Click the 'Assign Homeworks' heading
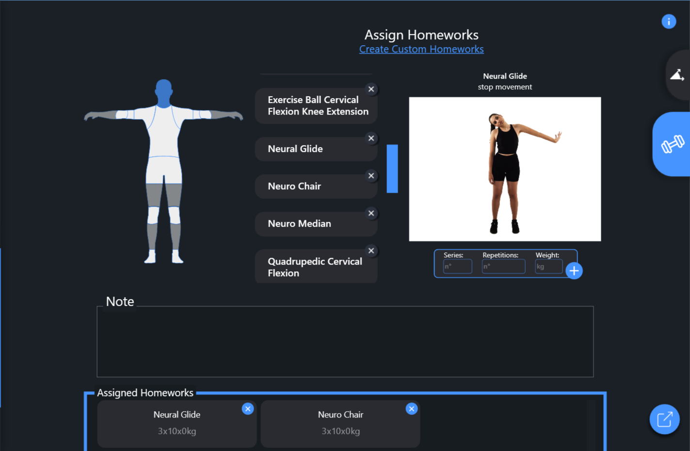 (421, 35)
